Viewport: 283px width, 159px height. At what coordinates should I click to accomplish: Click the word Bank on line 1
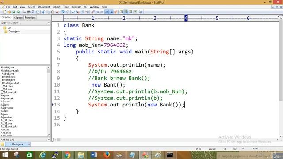(x=88, y=25)
